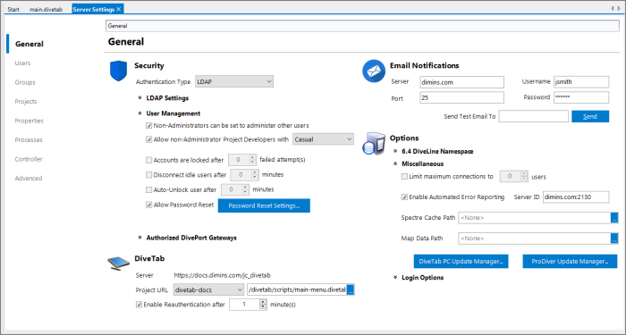Click the DiveTab tablet icon

118,264
